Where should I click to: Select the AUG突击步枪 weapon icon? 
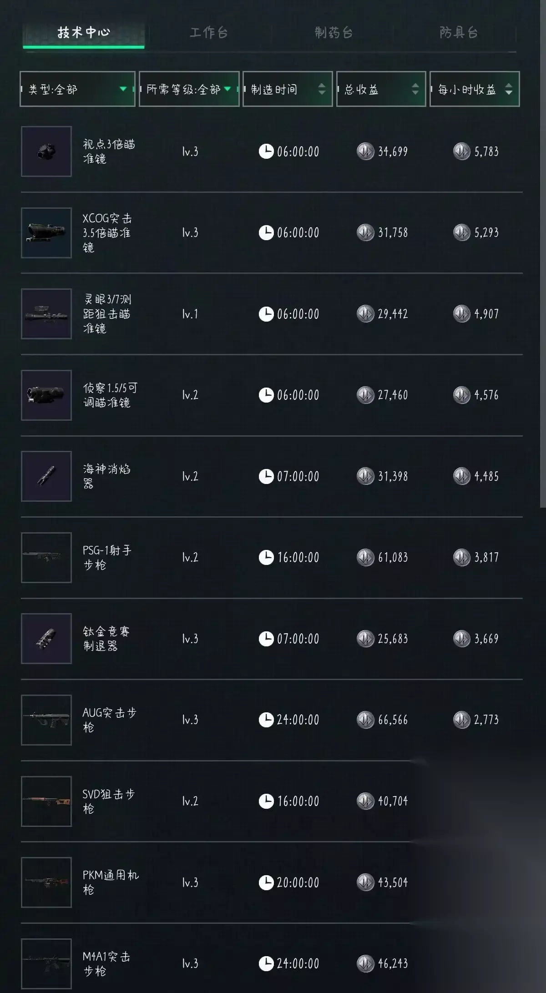46,720
